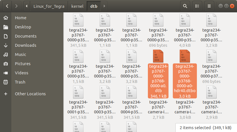Open the hamburger options menu
The height and width of the screenshot is (132, 237).
209,6
